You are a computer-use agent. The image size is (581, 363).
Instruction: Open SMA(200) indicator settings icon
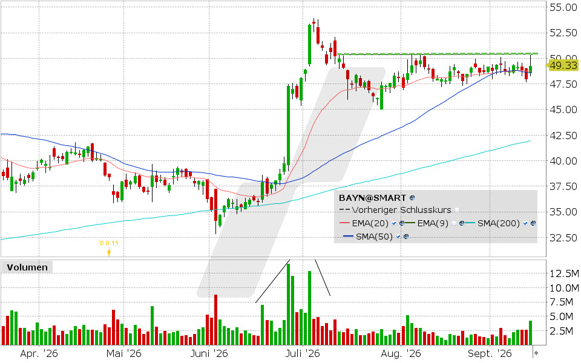coord(533,223)
